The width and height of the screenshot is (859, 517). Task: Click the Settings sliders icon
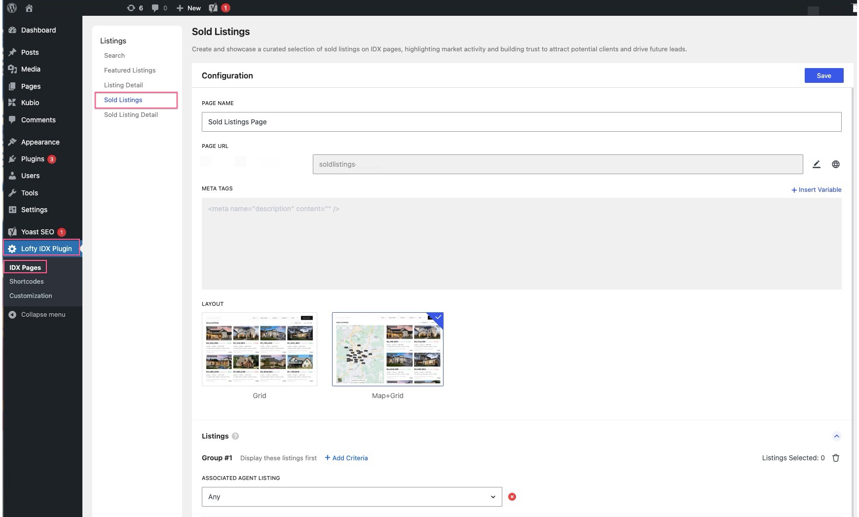point(12,210)
